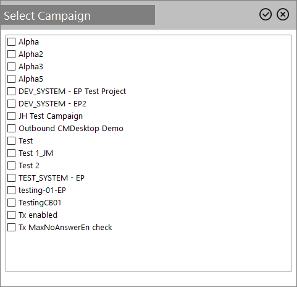
Task: Tick DEV_SYSTEM - EP Test Project checkbox
Action: 11,91
